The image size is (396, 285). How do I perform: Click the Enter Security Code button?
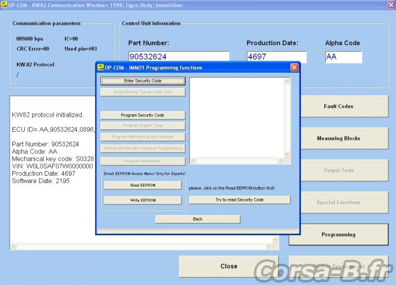(143, 81)
